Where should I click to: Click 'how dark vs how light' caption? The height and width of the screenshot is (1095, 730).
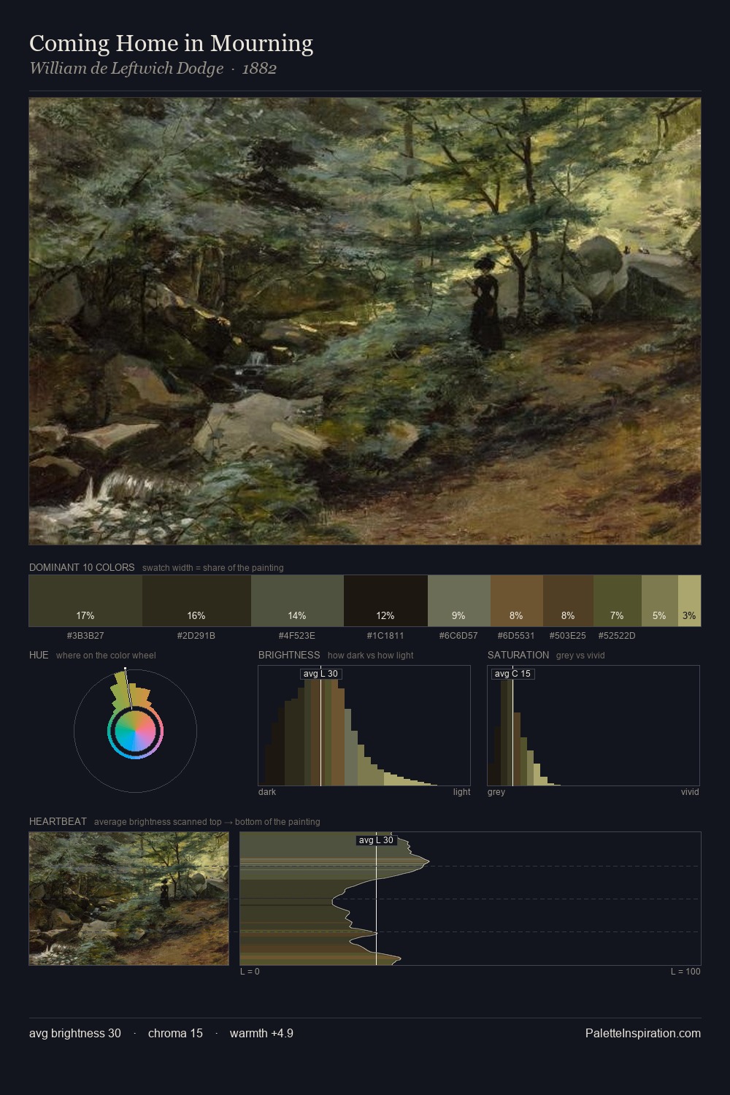tap(371, 656)
